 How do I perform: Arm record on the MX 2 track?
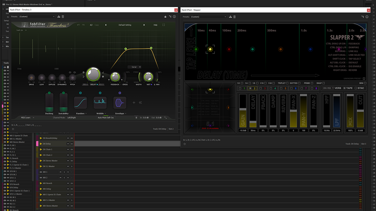coord(68,178)
